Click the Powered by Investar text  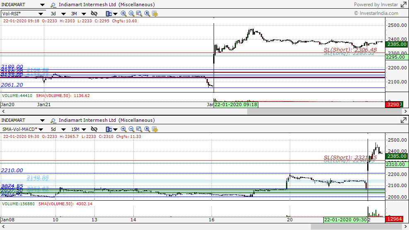pyautogui.click(x=376, y=5)
